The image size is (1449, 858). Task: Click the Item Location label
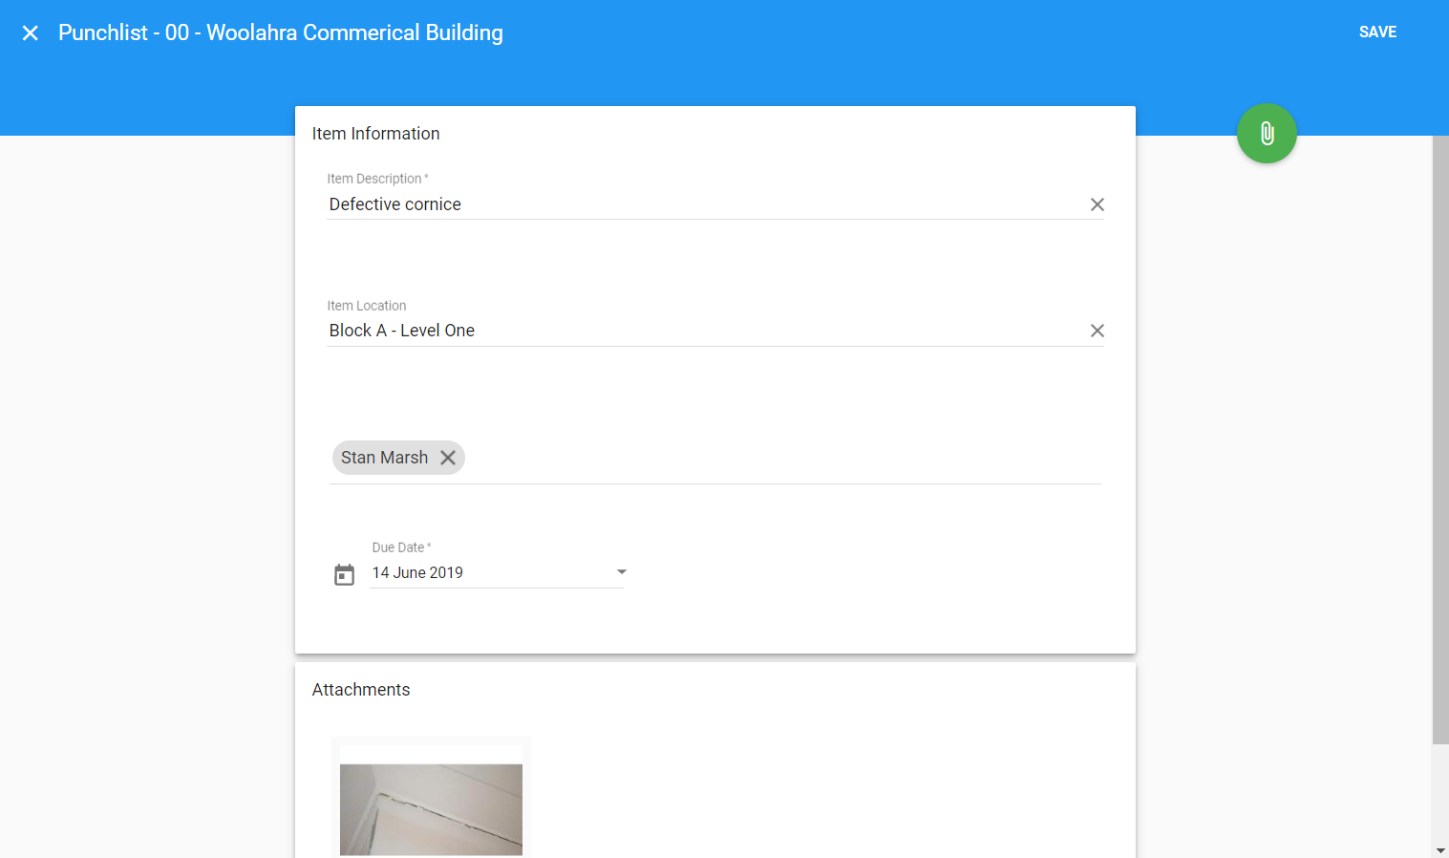pyautogui.click(x=367, y=306)
